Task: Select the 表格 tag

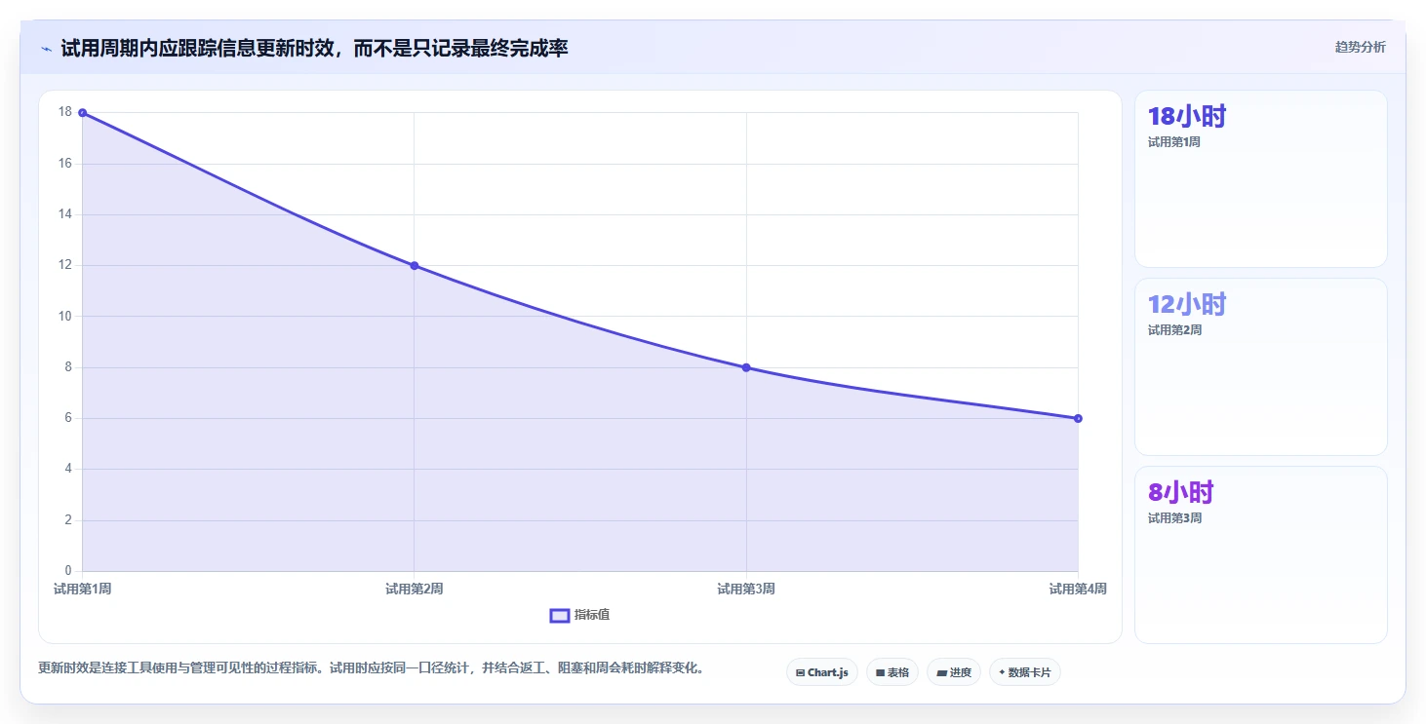Action: tap(892, 672)
